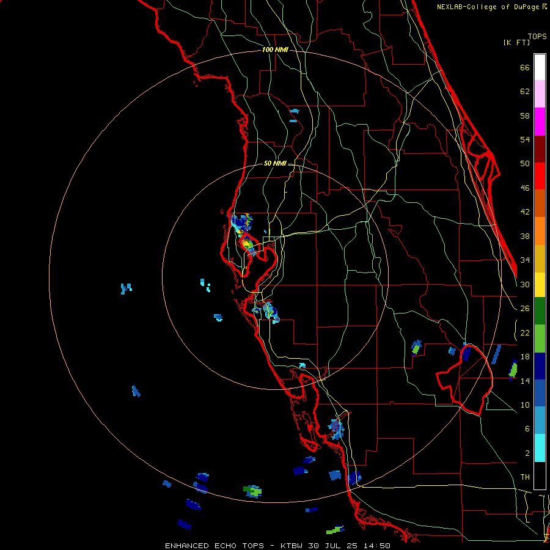Click the legend value 26

525,309
